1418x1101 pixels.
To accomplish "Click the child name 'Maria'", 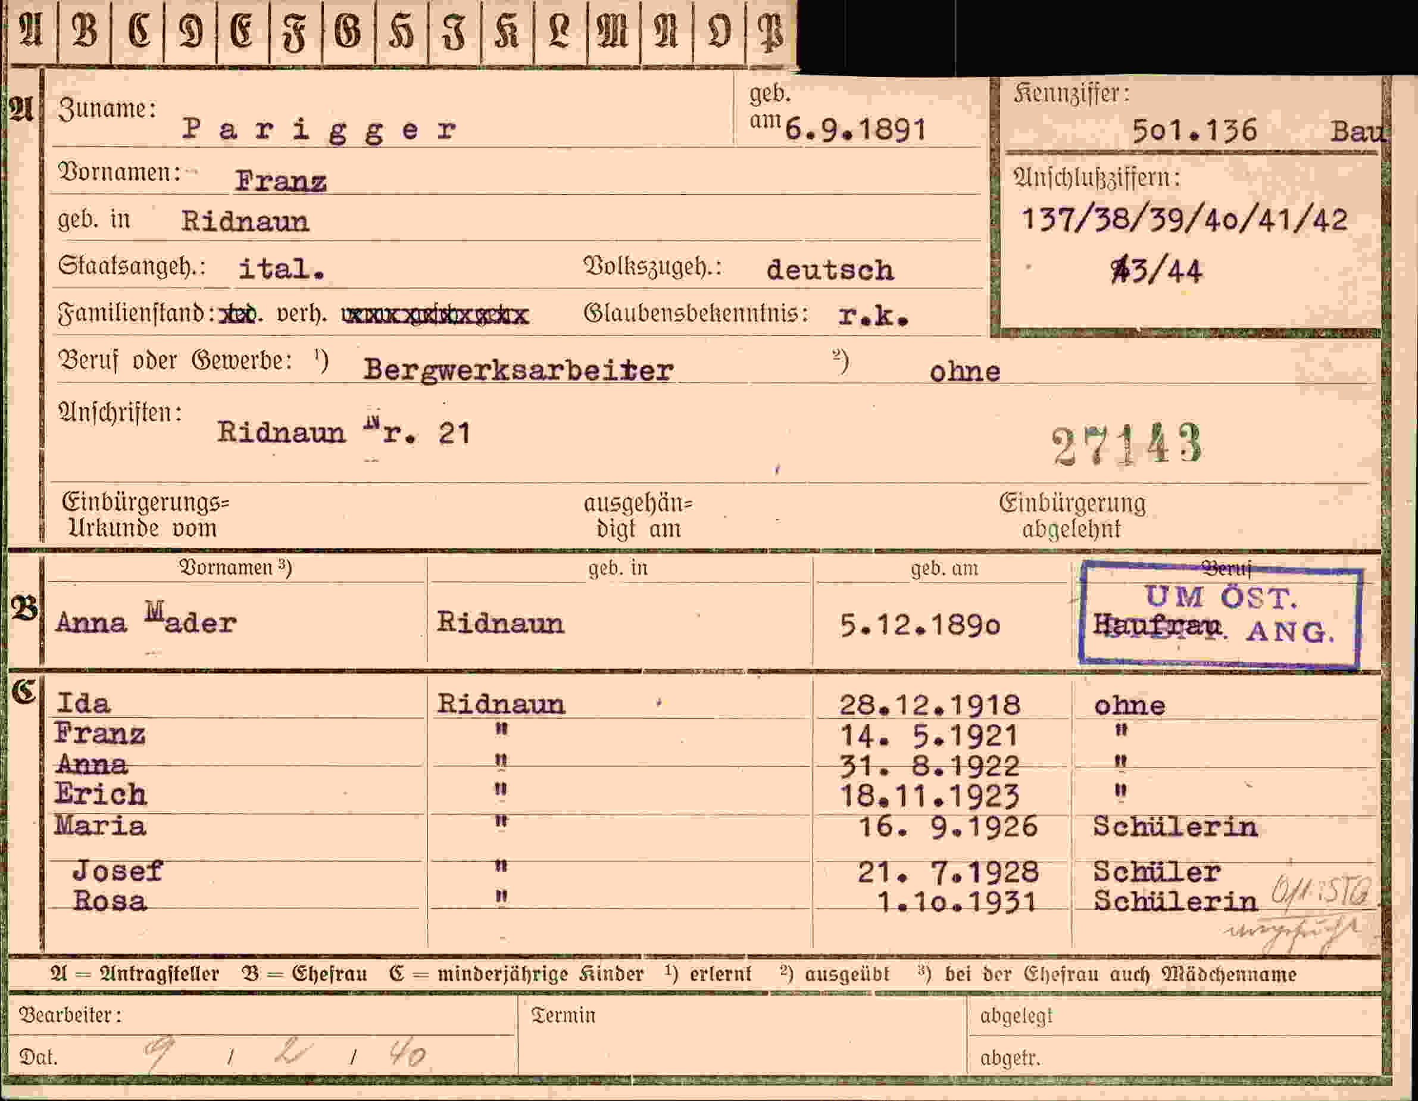I will (101, 825).
